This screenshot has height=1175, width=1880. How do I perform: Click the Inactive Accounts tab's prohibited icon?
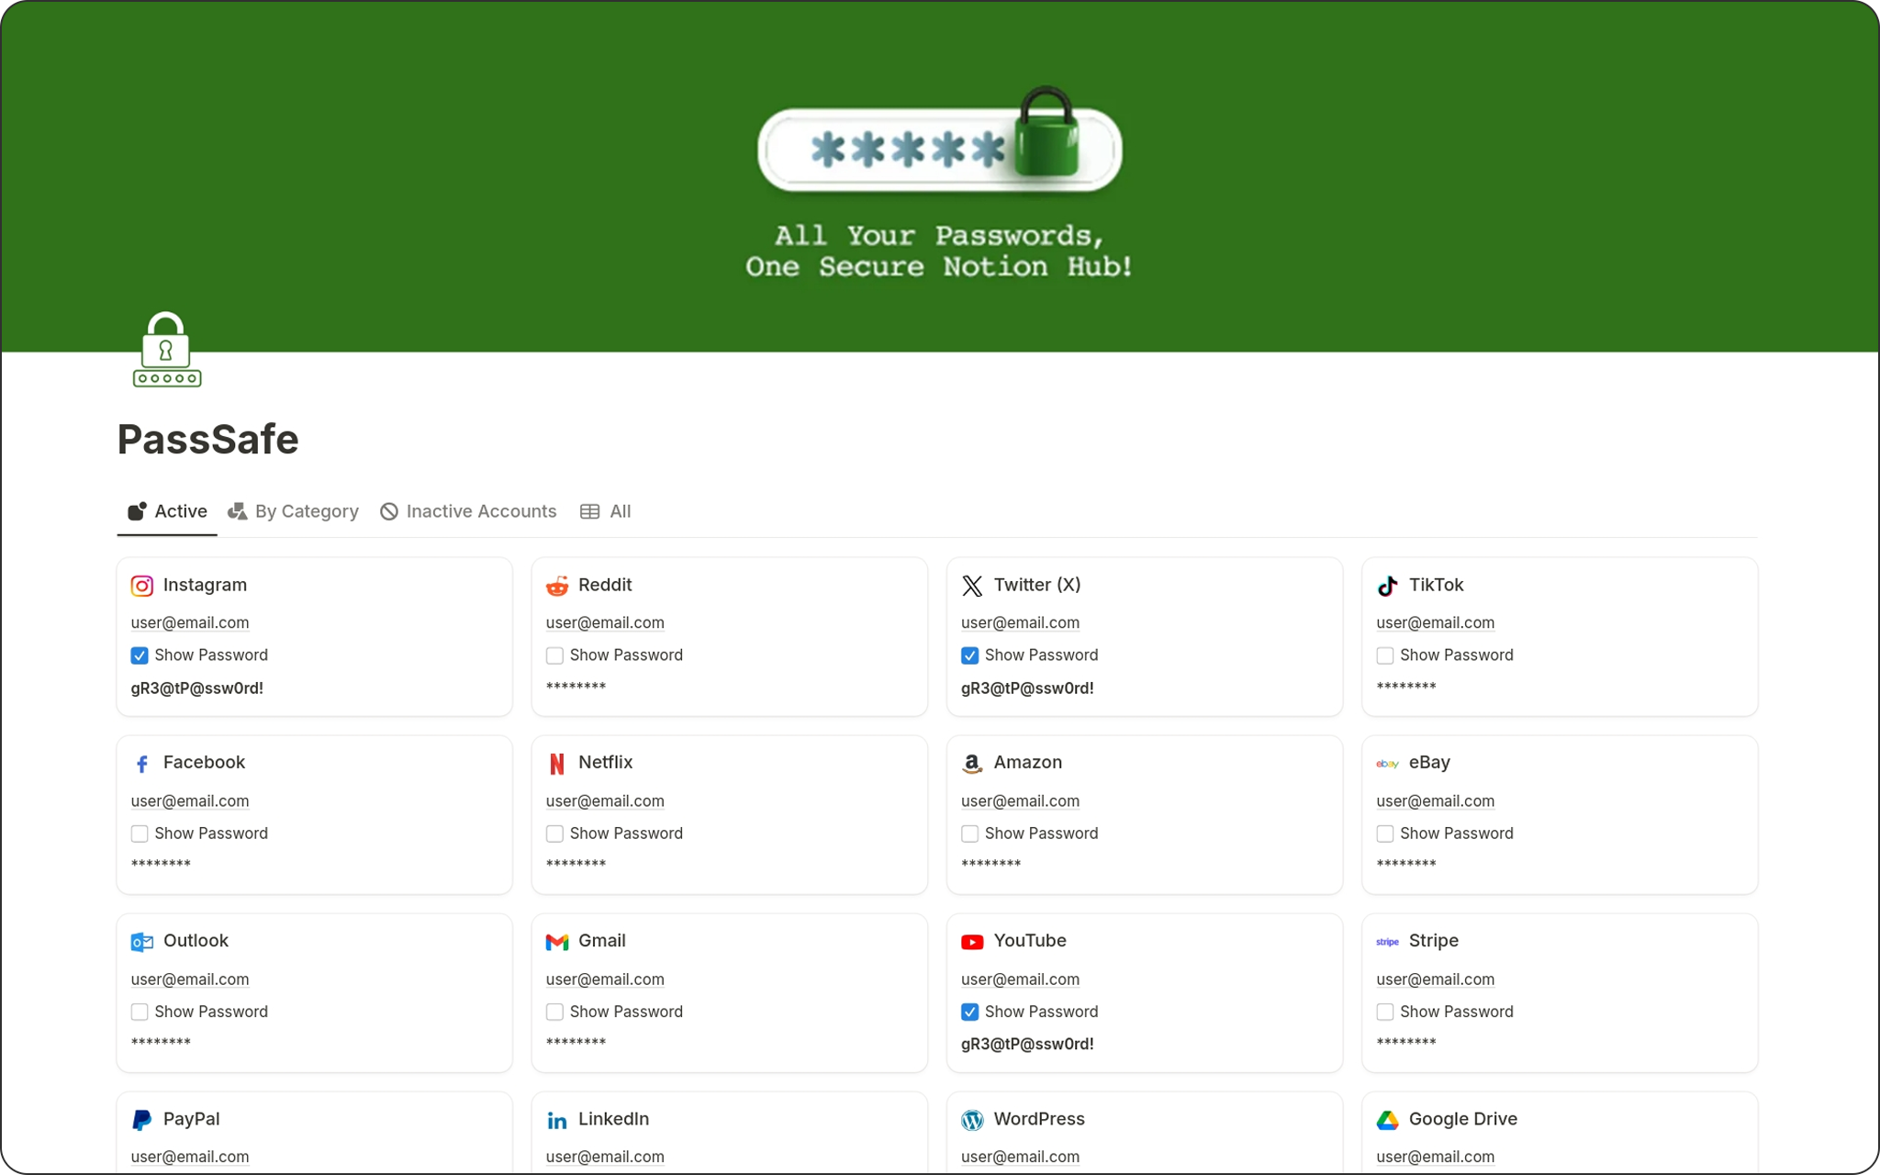(x=389, y=511)
